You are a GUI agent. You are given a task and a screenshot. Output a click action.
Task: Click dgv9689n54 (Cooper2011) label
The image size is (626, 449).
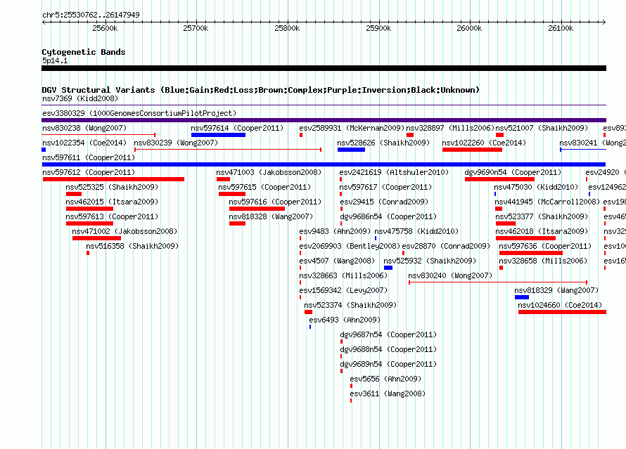[x=388, y=364]
